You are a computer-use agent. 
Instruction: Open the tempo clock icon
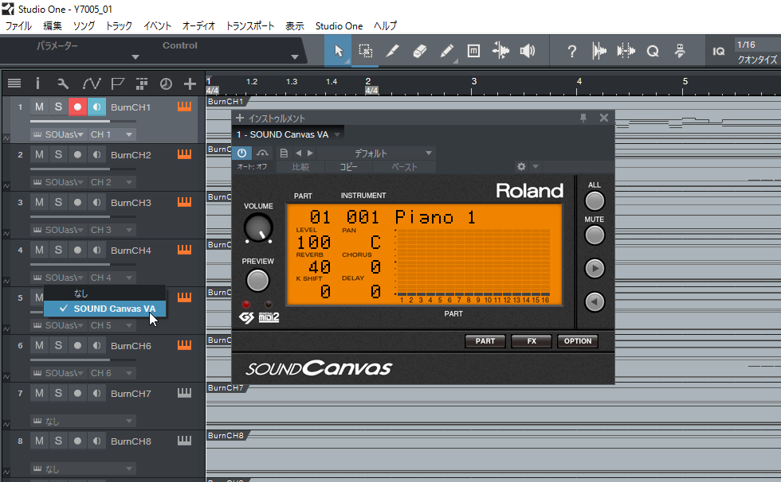pyautogui.click(x=166, y=84)
